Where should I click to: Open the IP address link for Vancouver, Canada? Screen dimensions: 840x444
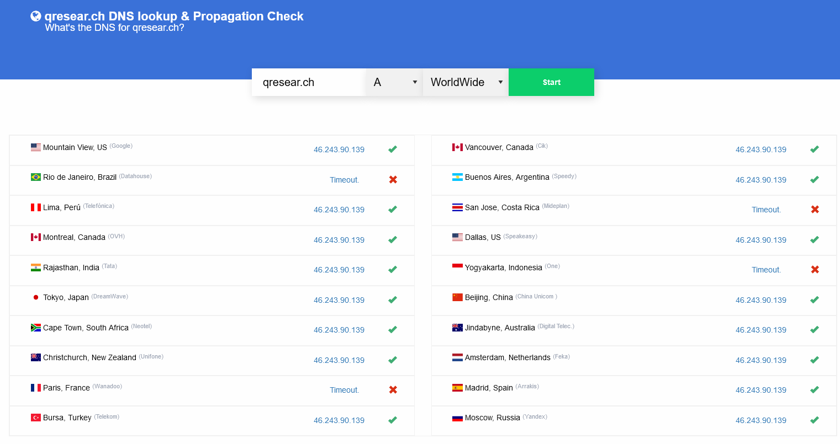click(x=761, y=149)
